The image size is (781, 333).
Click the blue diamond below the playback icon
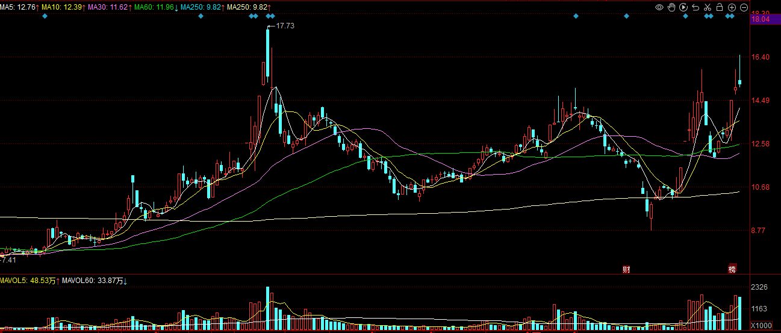pos(685,16)
